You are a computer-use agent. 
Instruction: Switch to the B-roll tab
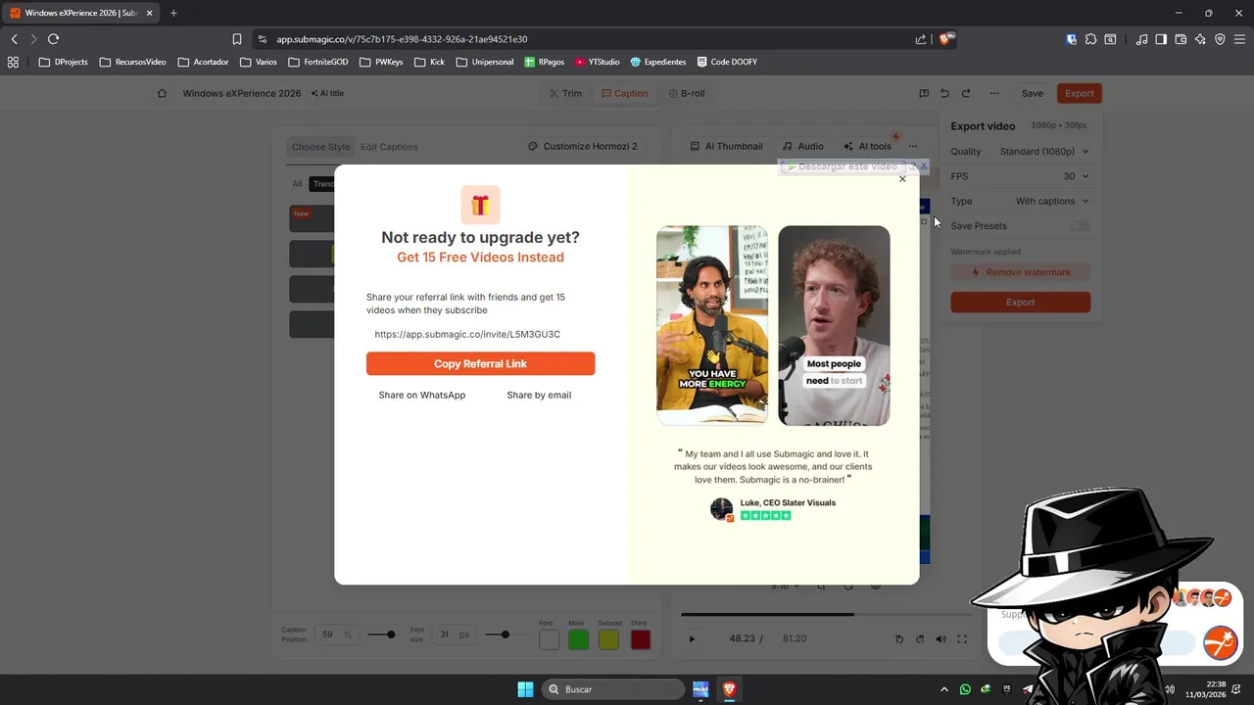(x=687, y=93)
